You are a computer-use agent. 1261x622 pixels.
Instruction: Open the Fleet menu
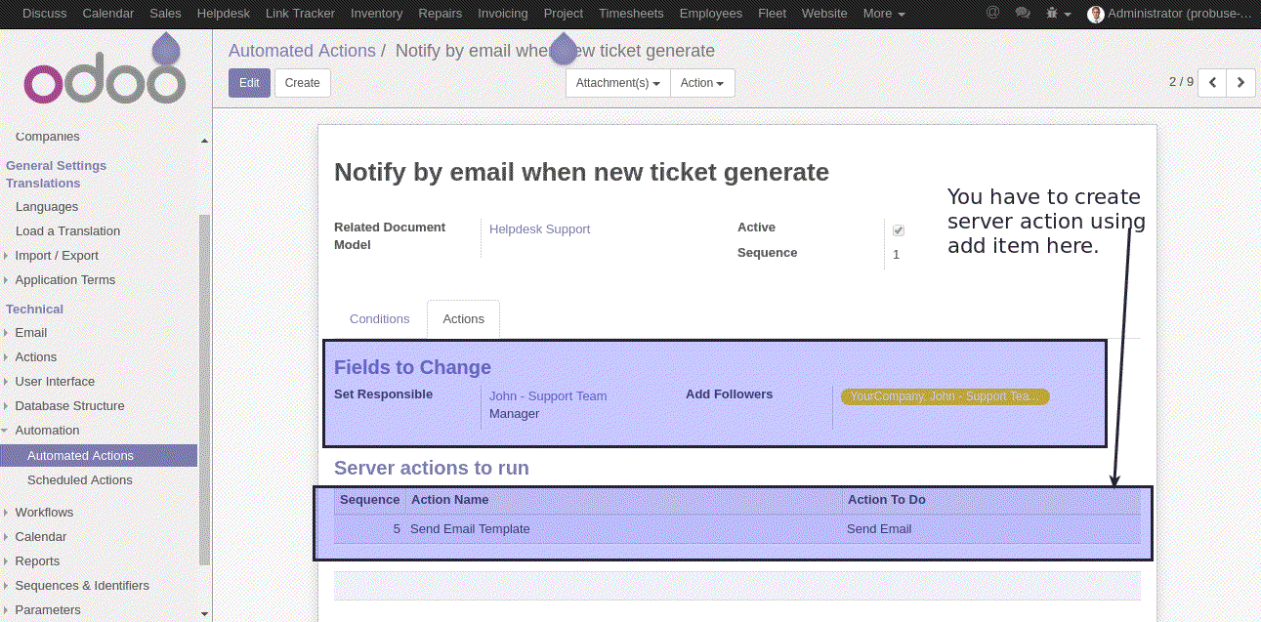pyautogui.click(x=772, y=14)
